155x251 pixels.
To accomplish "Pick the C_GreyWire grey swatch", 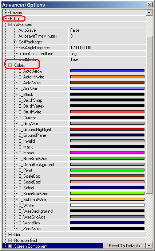I will click(x=107, y=123).
